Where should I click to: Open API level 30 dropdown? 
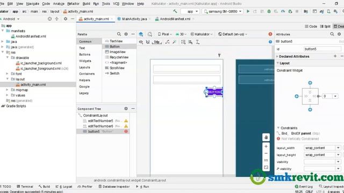coord(181,34)
